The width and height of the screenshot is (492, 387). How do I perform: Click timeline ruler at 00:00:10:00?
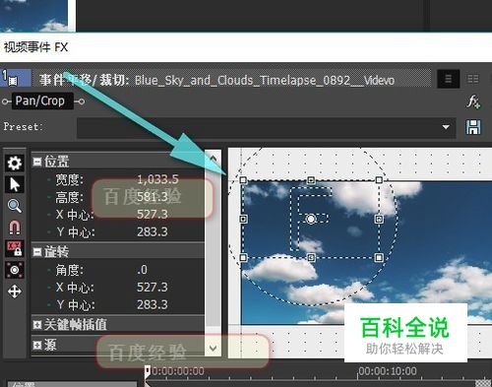click(x=388, y=371)
